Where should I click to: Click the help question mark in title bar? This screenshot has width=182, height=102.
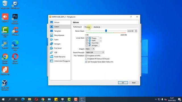131,17
